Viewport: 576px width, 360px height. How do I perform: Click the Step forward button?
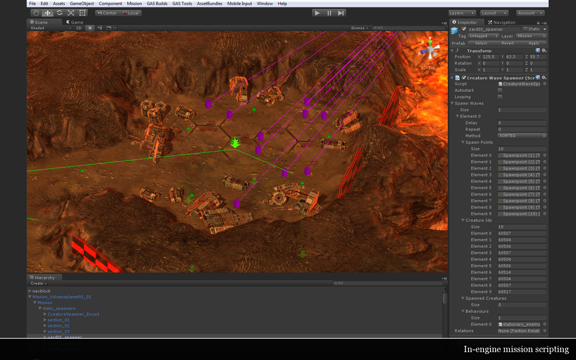click(x=341, y=13)
